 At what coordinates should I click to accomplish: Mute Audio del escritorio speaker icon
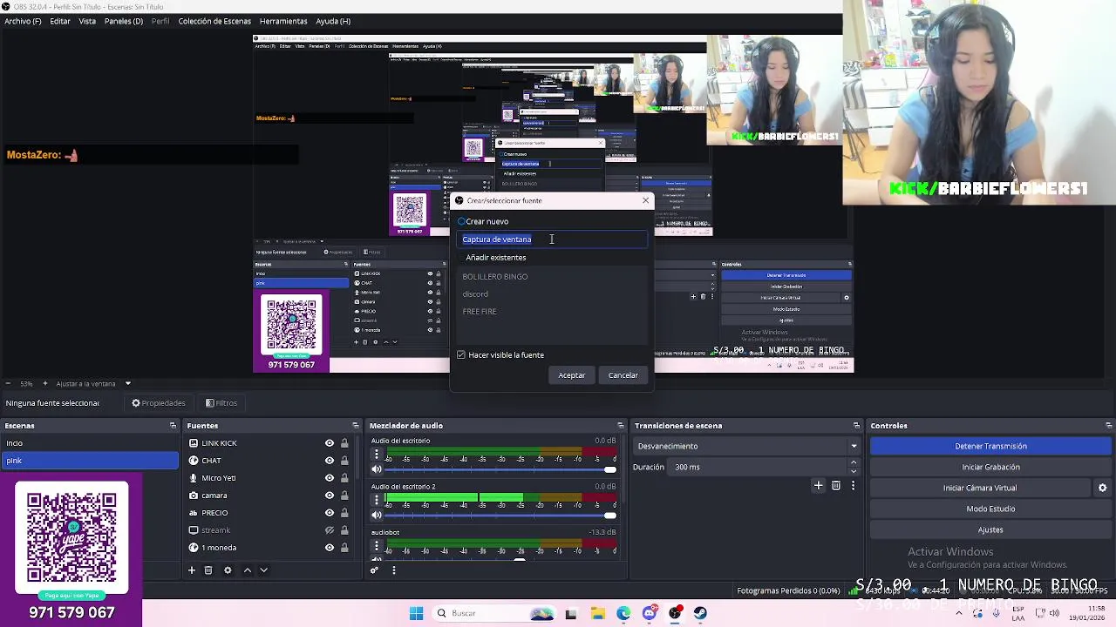pyautogui.click(x=377, y=469)
